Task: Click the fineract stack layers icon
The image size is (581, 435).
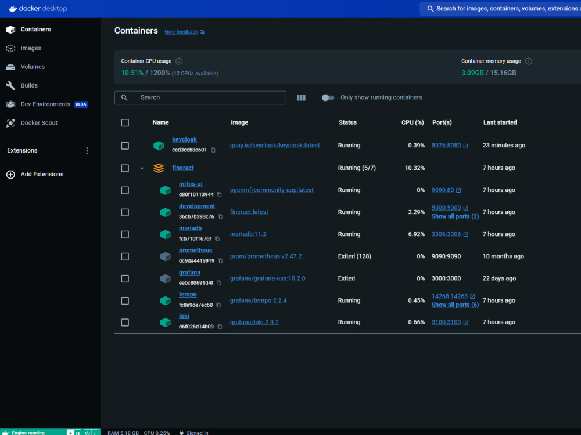Action: 159,168
